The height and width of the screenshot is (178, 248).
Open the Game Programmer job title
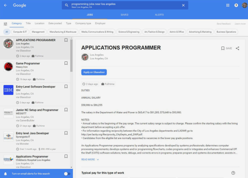[x=28, y=63]
